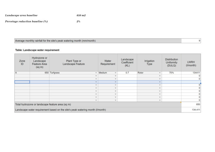
Task: Click the rainfall value cell showing 9
Action: [x=191, y=41]
